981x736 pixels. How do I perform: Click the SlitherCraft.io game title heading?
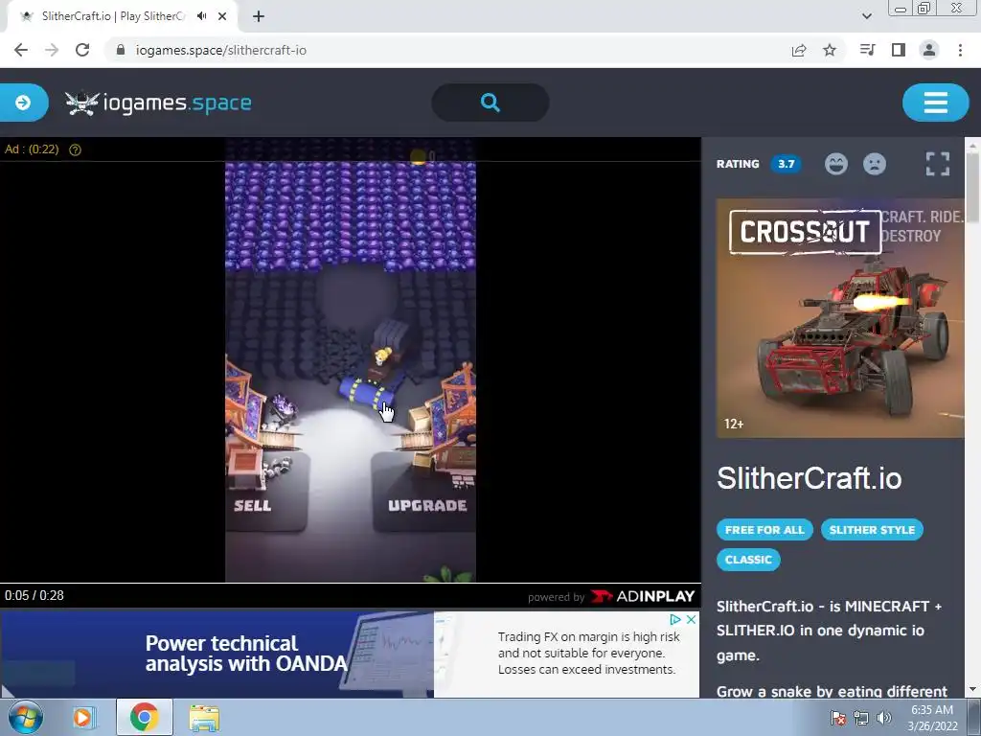pos(809,478)
